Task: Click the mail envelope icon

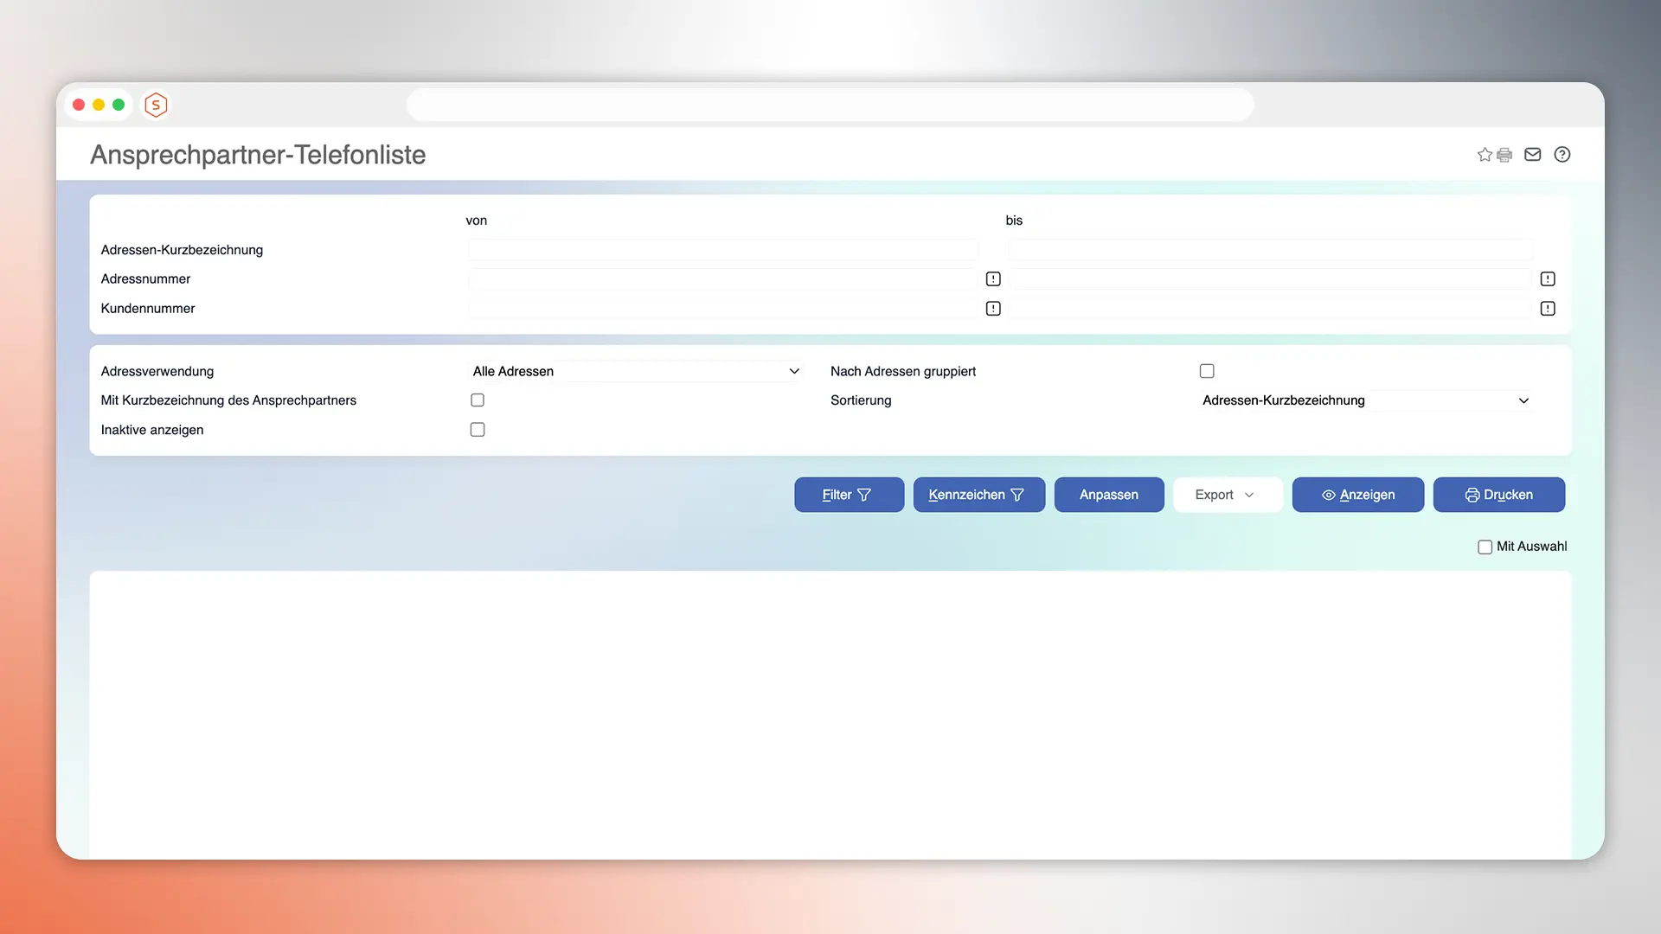Action: coord(1532,155)
